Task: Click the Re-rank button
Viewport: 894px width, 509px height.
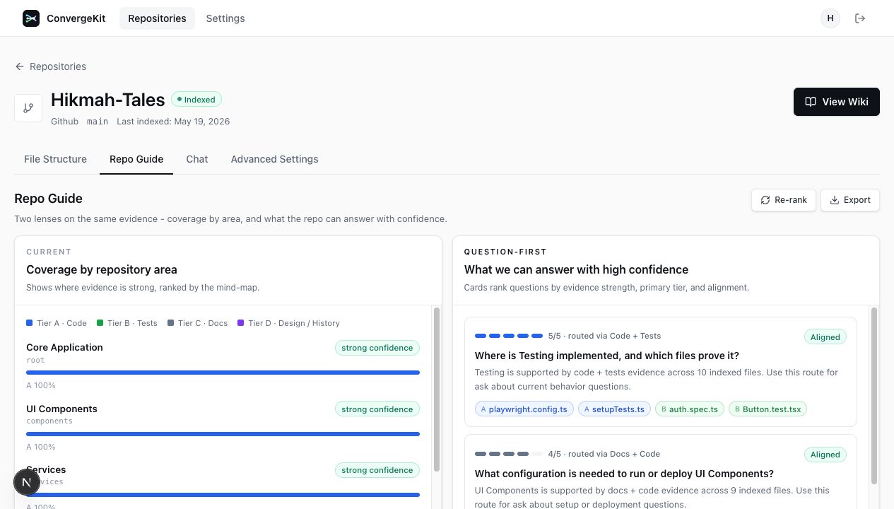Action: (x=784, y=200)
